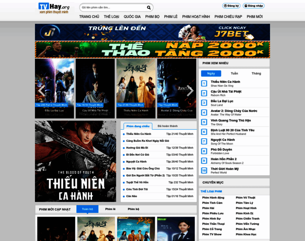Open Căng Buồm Ra Khơi Ngày Nổi Gió
Screen dimensions: 305x241
148,141
